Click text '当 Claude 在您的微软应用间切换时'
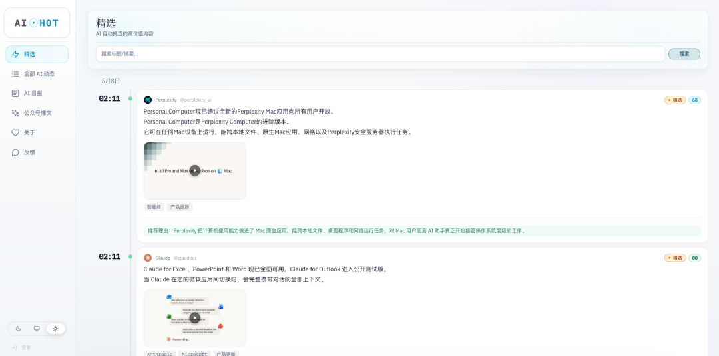Image resolution: width=719 pixels, height=356 pixels. (191, 279)
